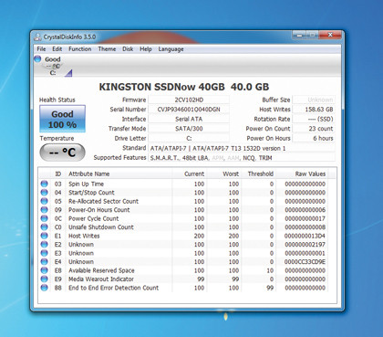This screenshot has height=337, width=383.
Task: Select the End to End Error Detection Count name
Action: tap(113, 288)
